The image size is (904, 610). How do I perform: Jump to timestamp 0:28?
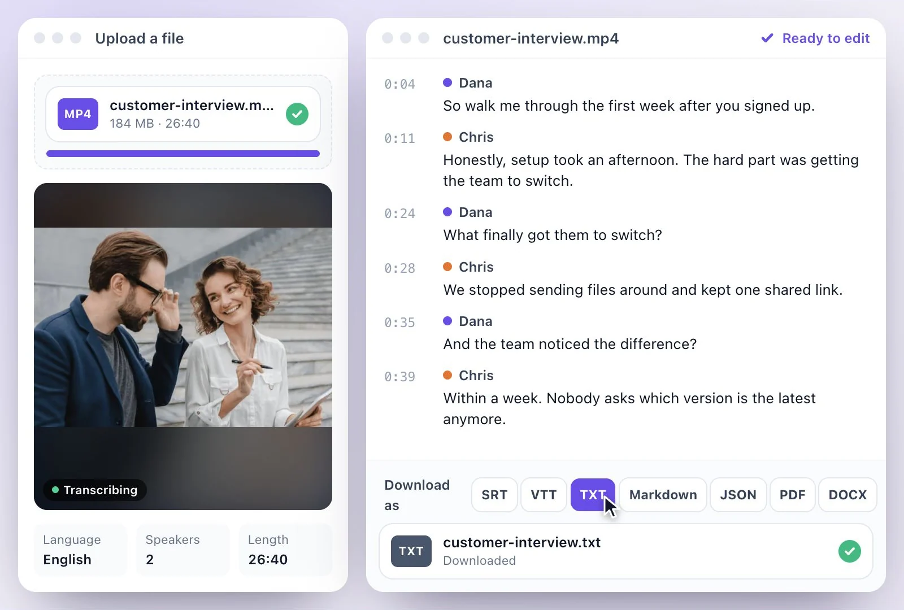pyautogui.click(x=400, y=268)
